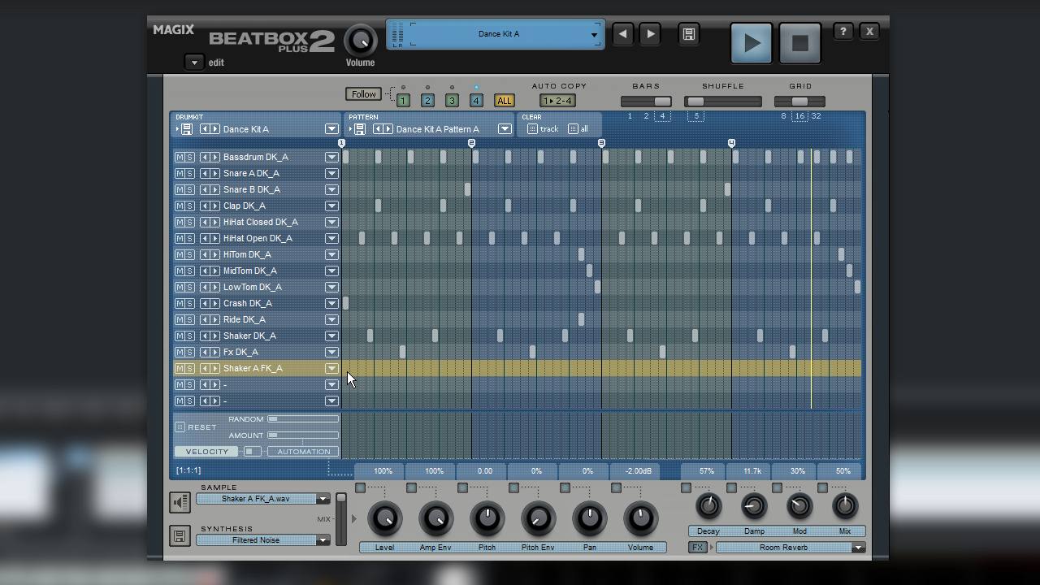1040x585 pixels.
Task: Adjust the Grid slider
Action: (799, 102)
